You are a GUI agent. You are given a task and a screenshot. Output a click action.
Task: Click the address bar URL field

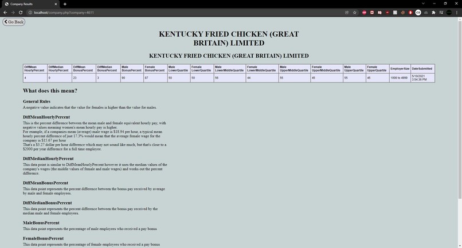189,13
